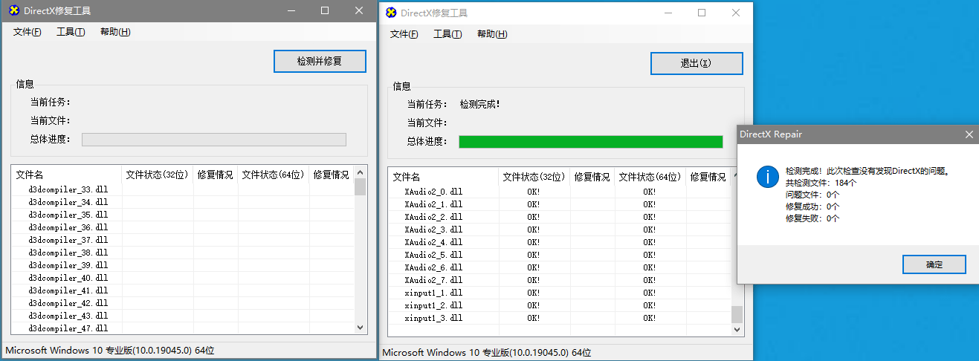Select d3dcompiler_39.dll row
979x361 pixels.
[183, 265]
